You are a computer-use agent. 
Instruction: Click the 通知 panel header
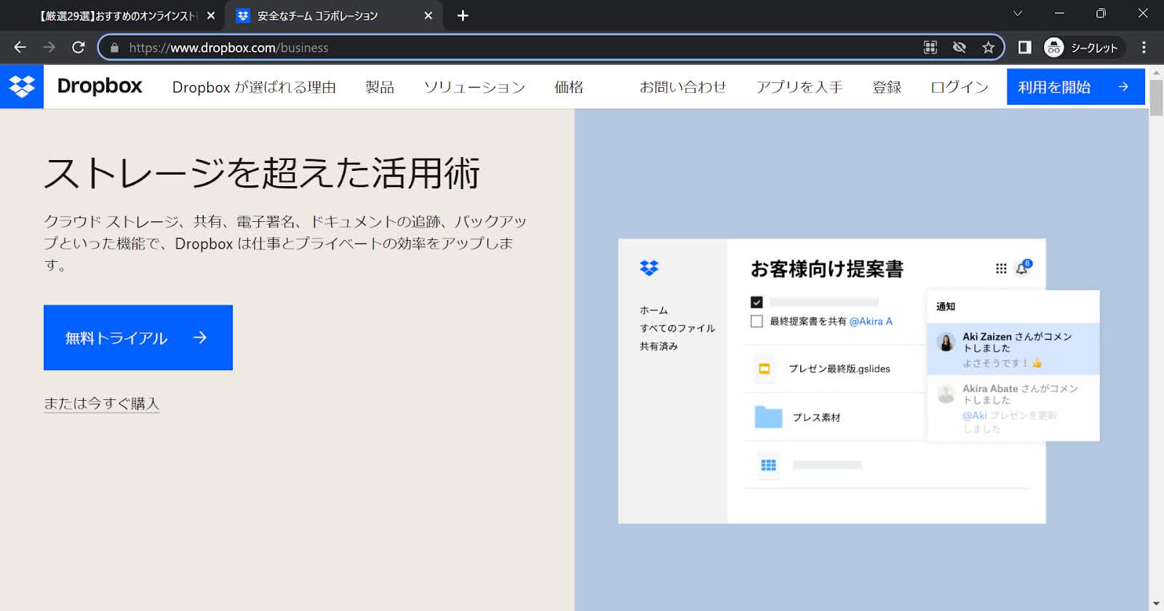point(946,306)
